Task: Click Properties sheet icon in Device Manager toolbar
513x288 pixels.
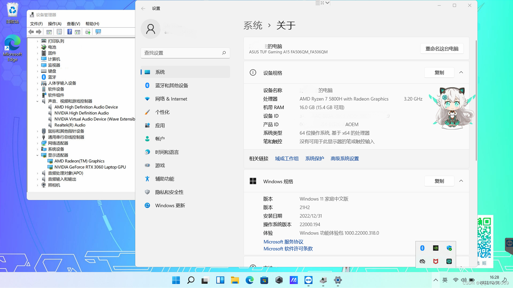Action: coord(59,32)
